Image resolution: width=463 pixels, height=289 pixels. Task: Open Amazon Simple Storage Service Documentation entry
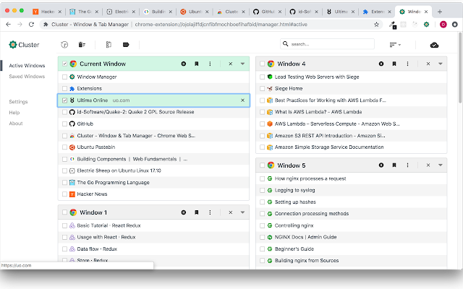[x=329, y=147]
